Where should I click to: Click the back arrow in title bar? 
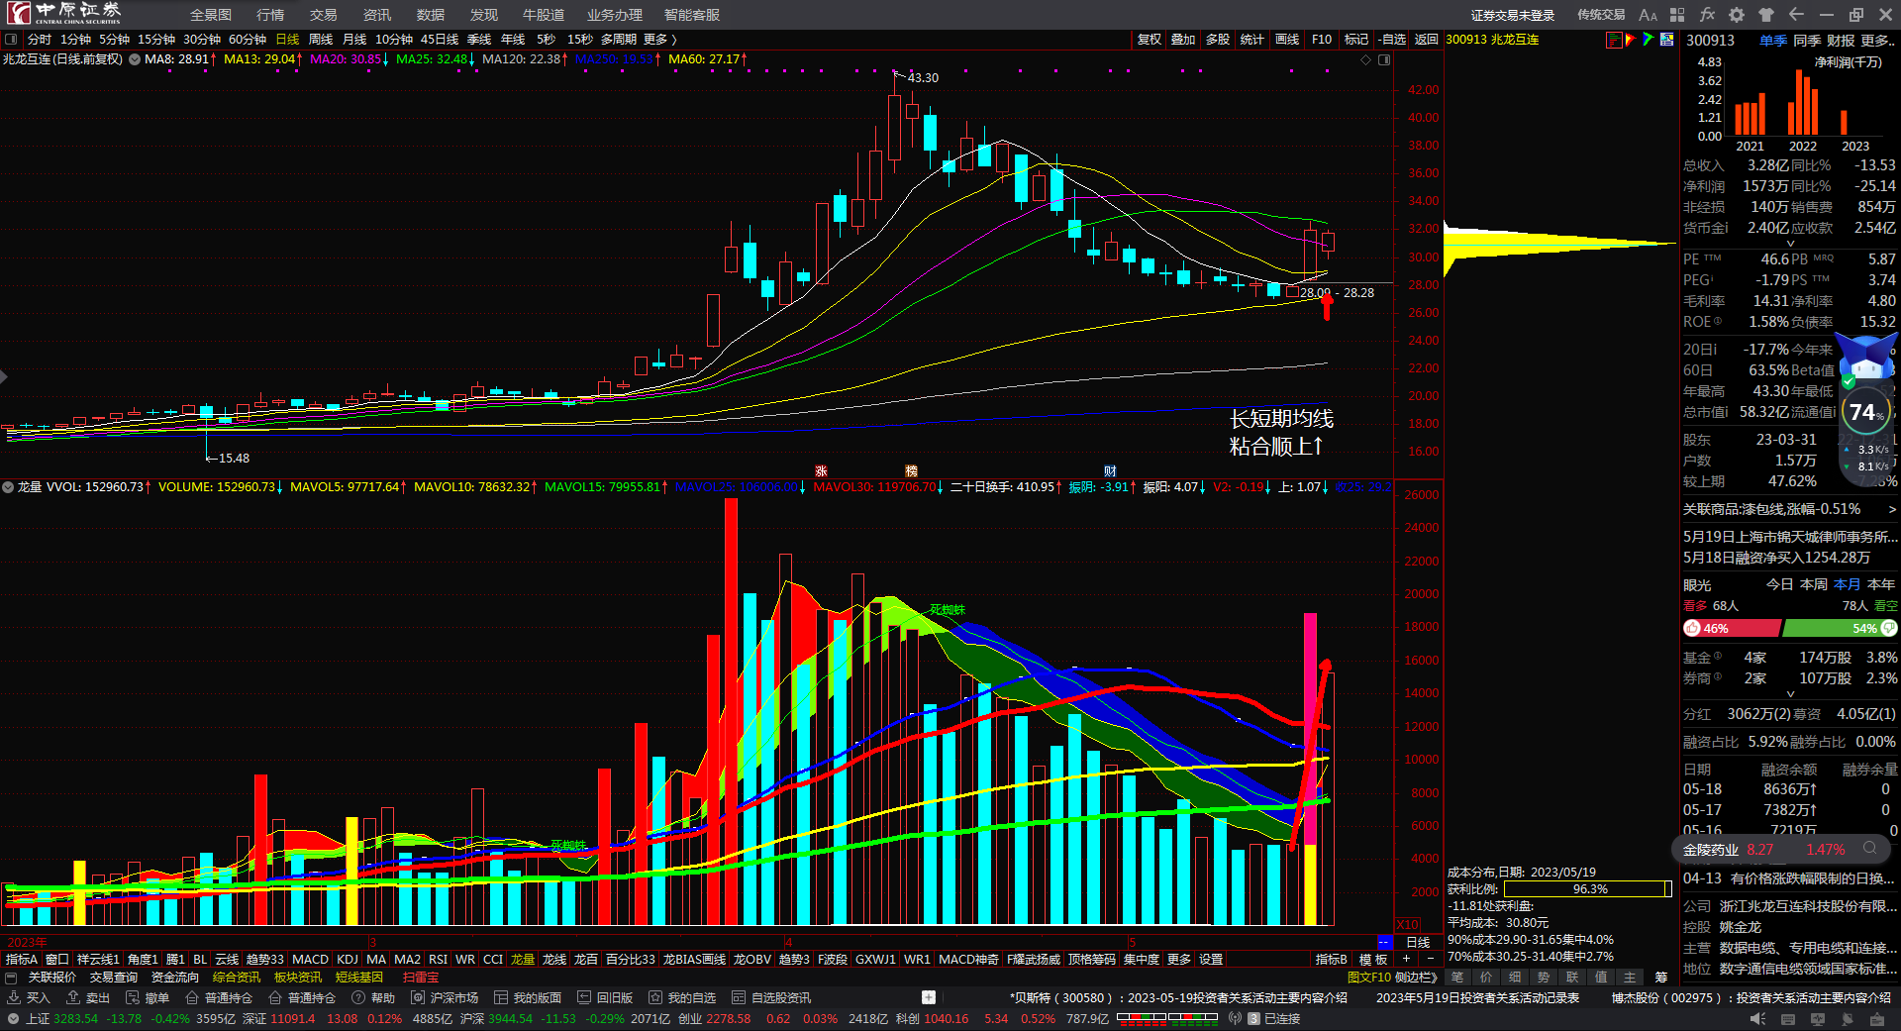(x=1796, y=15)
